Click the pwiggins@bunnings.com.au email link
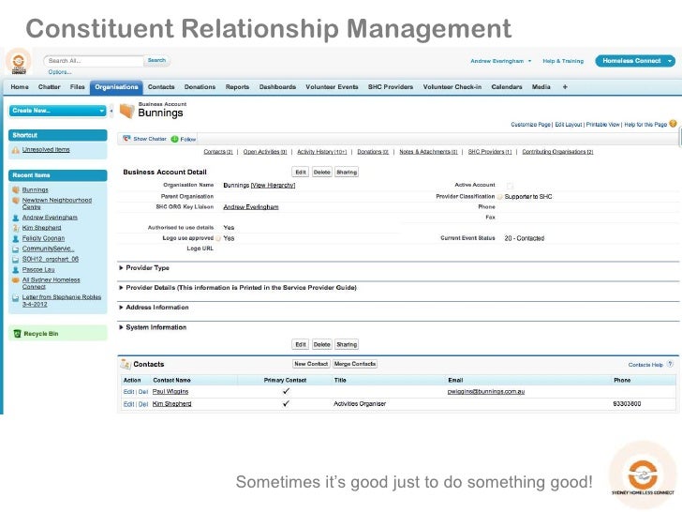682x512 pixels. pyautogui.click(x=486, y=392)
